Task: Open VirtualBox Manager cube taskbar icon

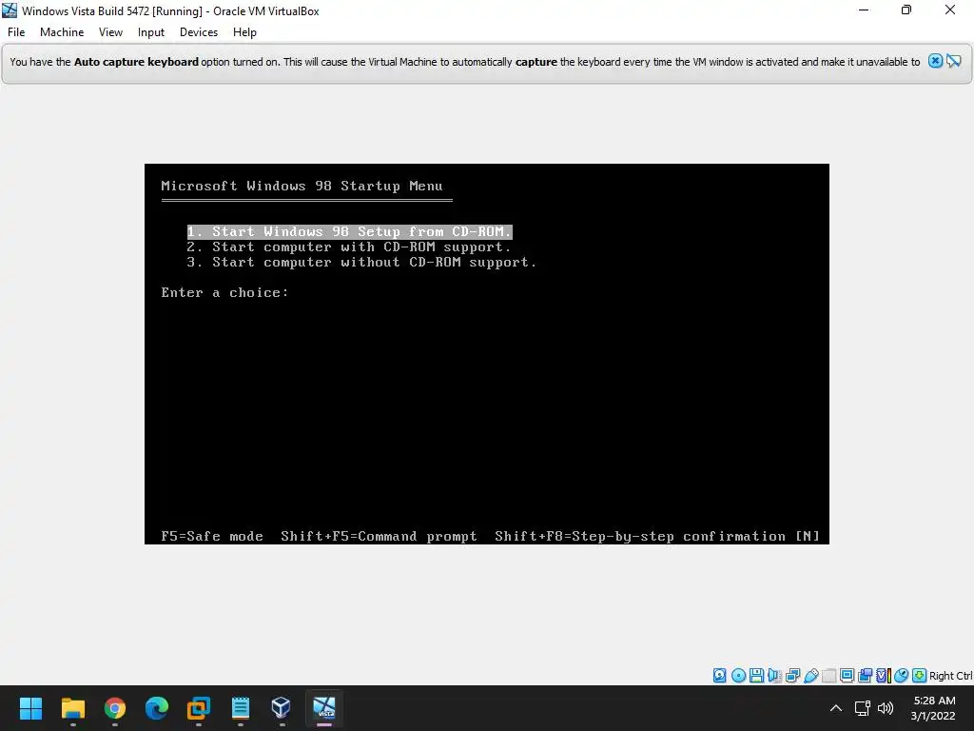Action: [x=282, y=708]
